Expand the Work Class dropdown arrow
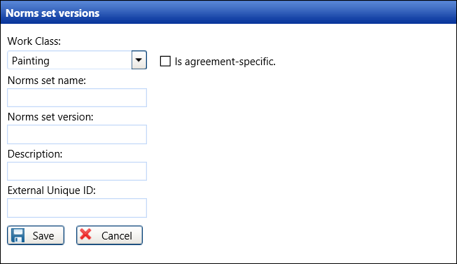 139,60
